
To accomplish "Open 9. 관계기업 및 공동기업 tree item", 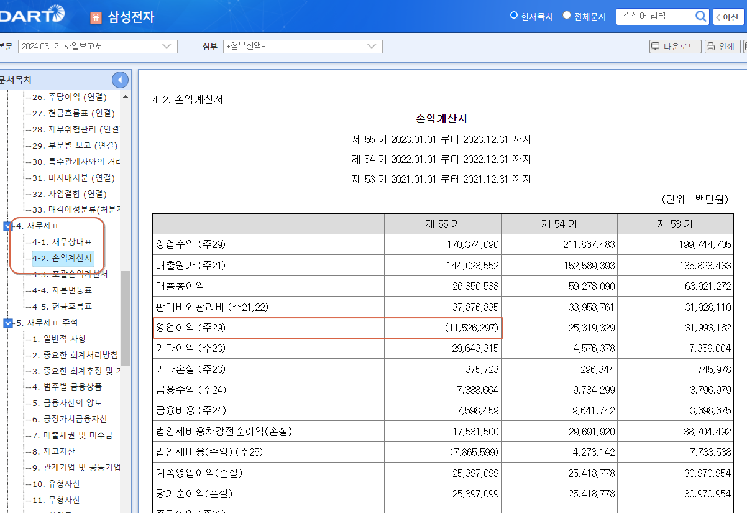I will (x=76, y=468).
